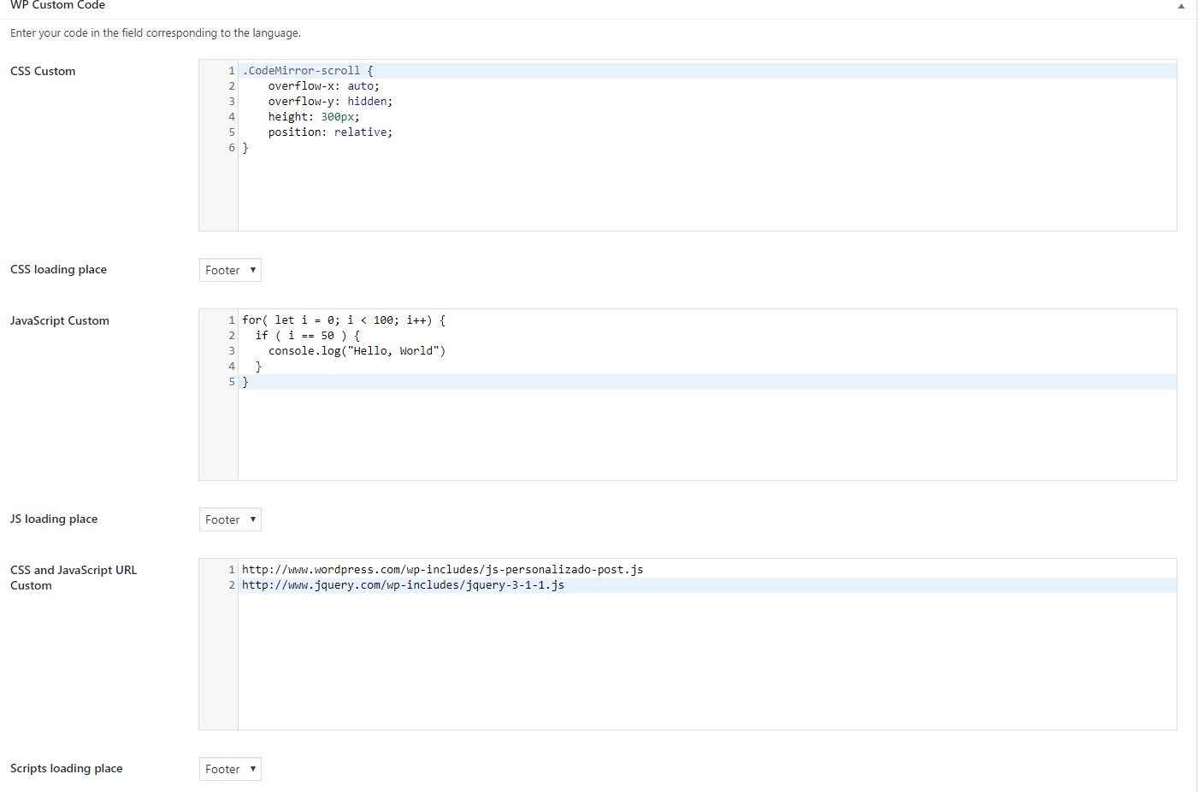Click empty area of URL Custom editor
The height and width of the screenshot is (792, 1198).
point(707,660)
